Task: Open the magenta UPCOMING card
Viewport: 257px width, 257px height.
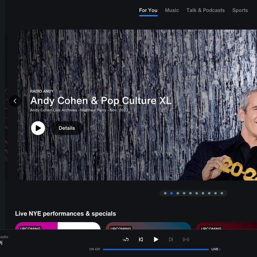Action: pyautogui.click(x=58, y=226)
